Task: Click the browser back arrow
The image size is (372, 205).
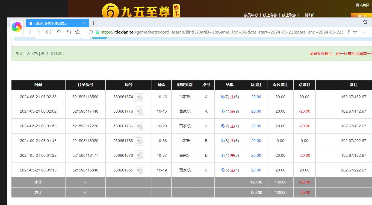Action: [30, 32]
